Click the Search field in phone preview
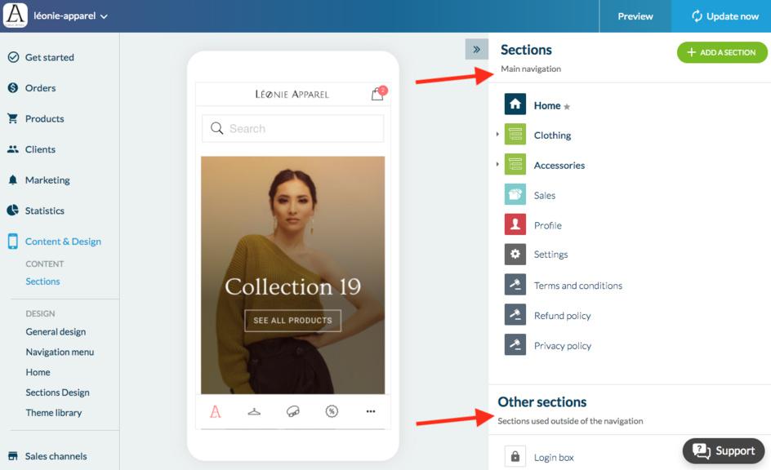This screenshot has height=470, width=771. [x=292, y=128]
